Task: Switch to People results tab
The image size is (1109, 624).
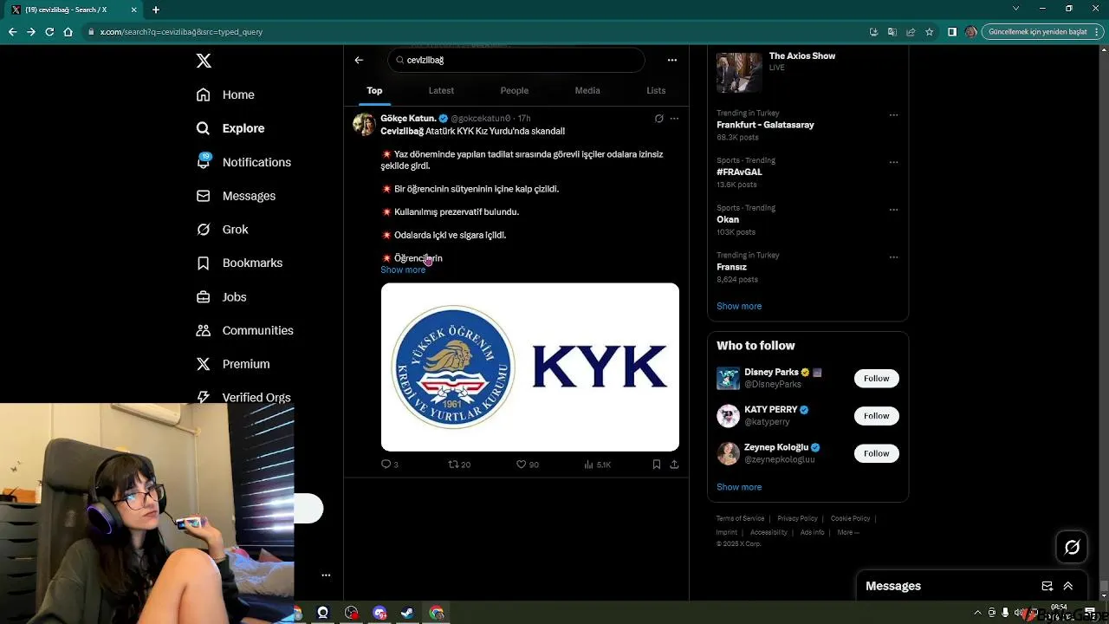Action: click(515, 90)
